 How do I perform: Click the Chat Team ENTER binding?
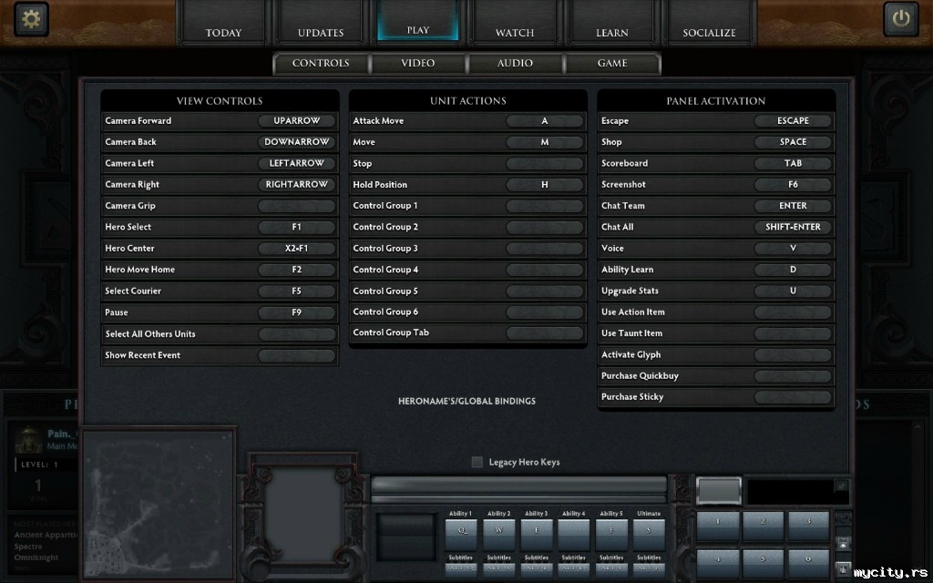[x=793, y=206]
